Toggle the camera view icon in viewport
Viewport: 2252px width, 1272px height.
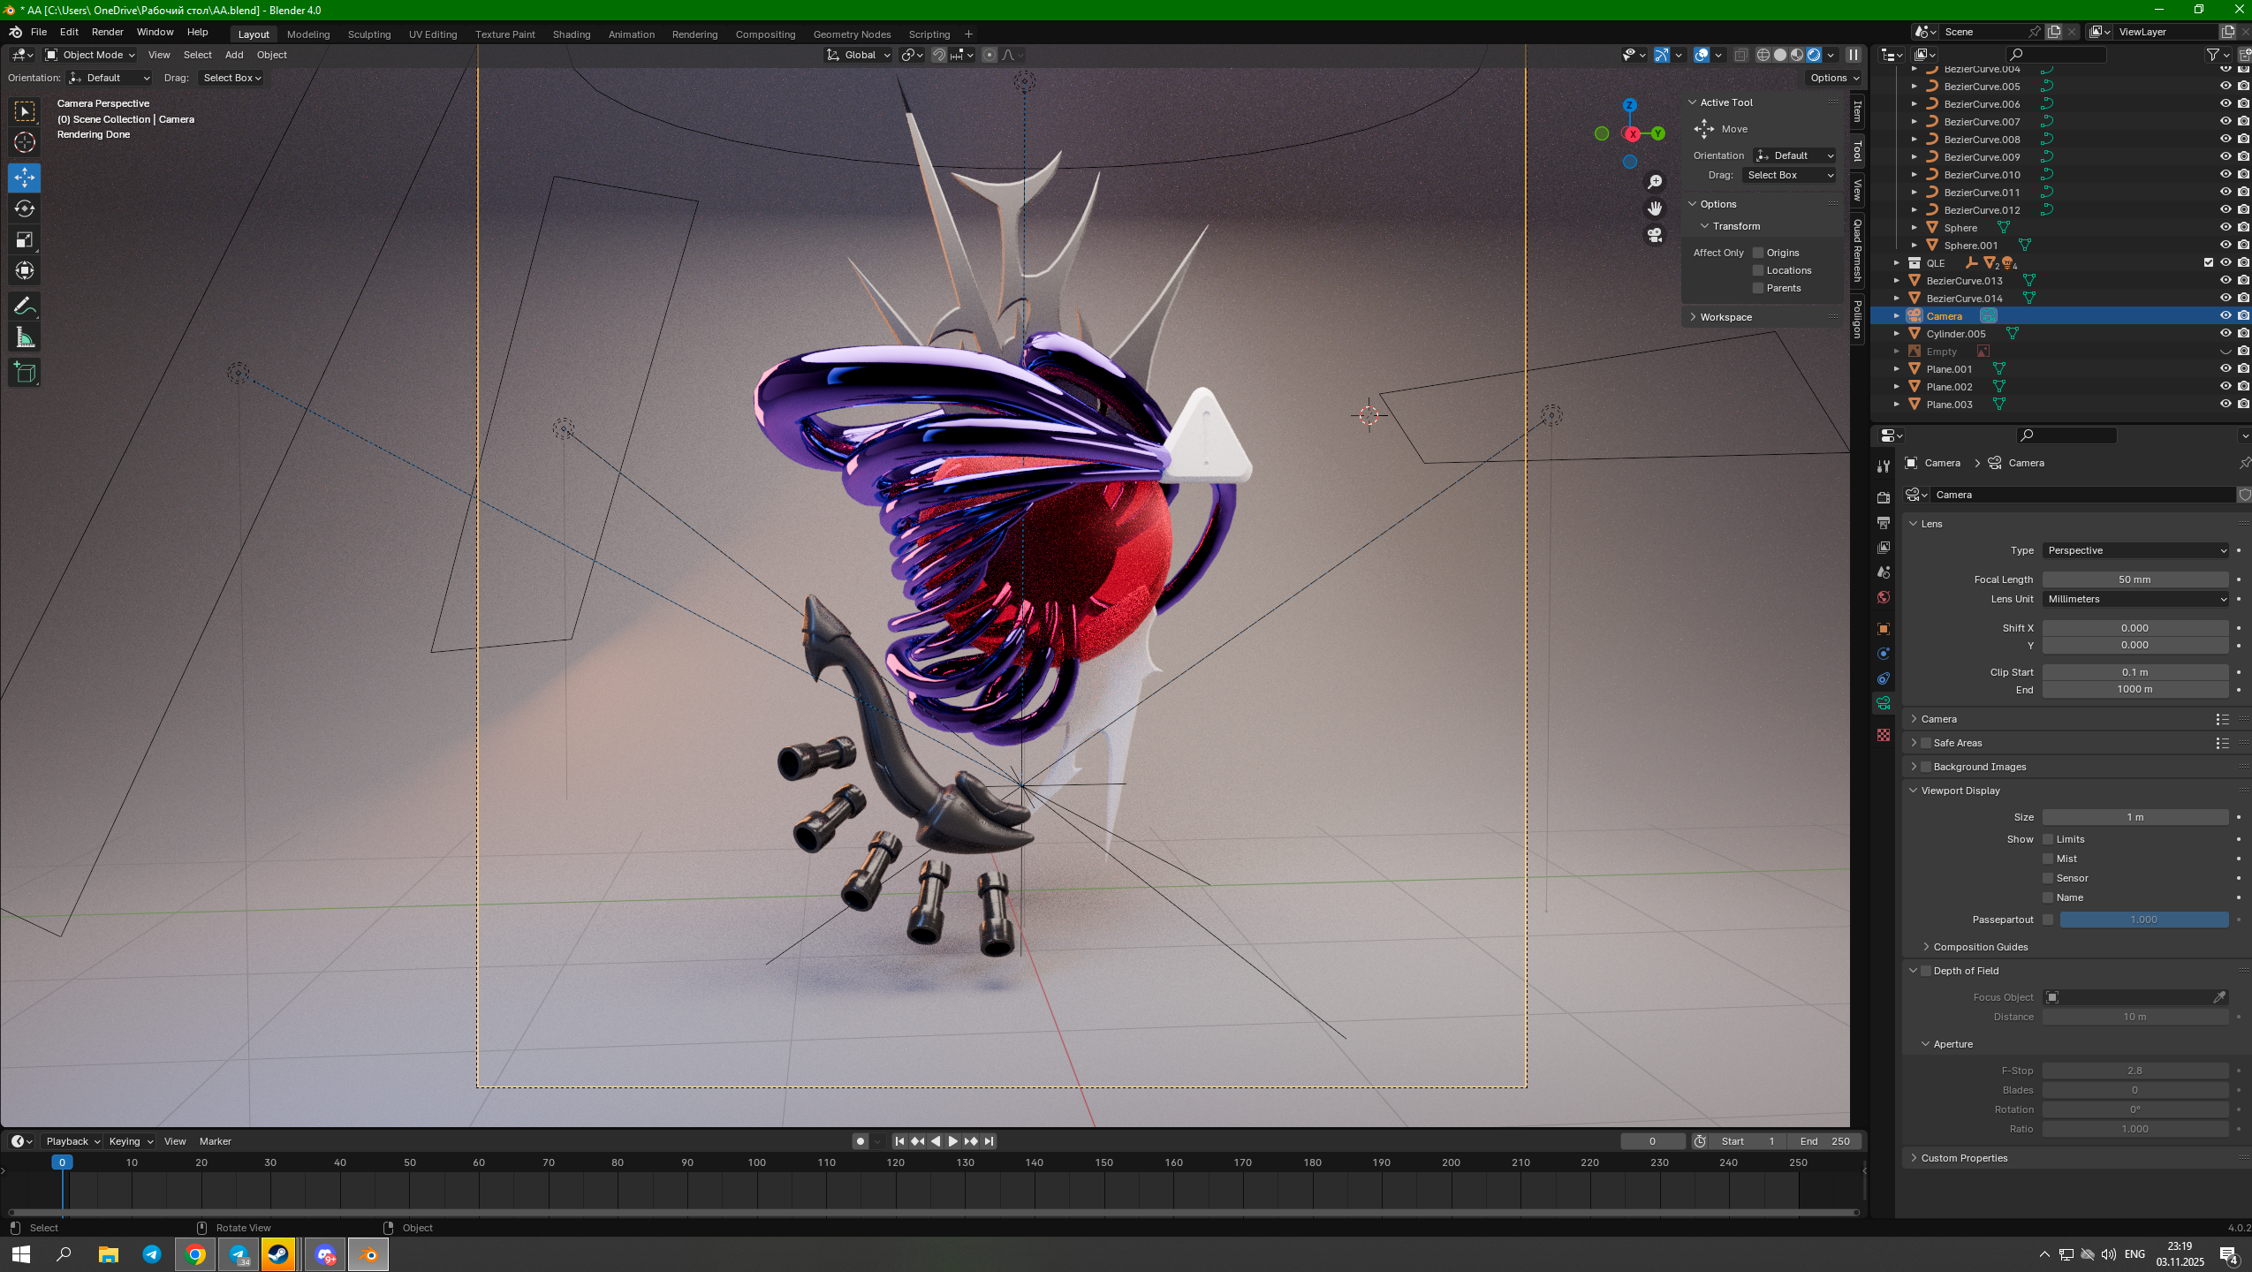coord(1655,235)
